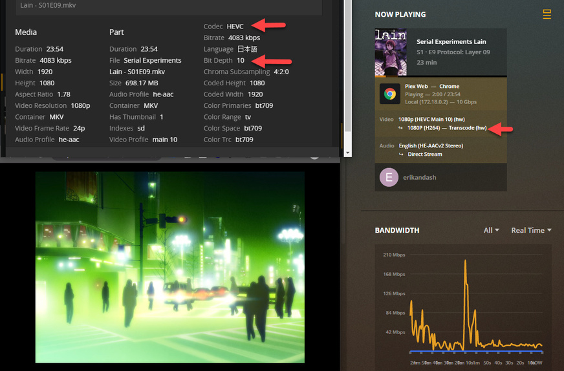
Task: Select the Video Frame Rate 24p value
Action: (x=79, y=129)
